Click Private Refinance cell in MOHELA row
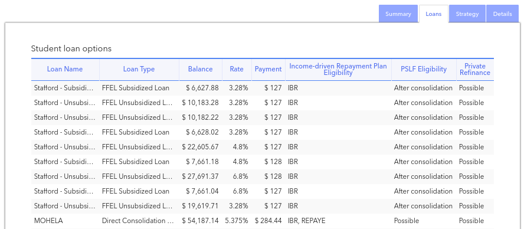 tap(471, 221)
